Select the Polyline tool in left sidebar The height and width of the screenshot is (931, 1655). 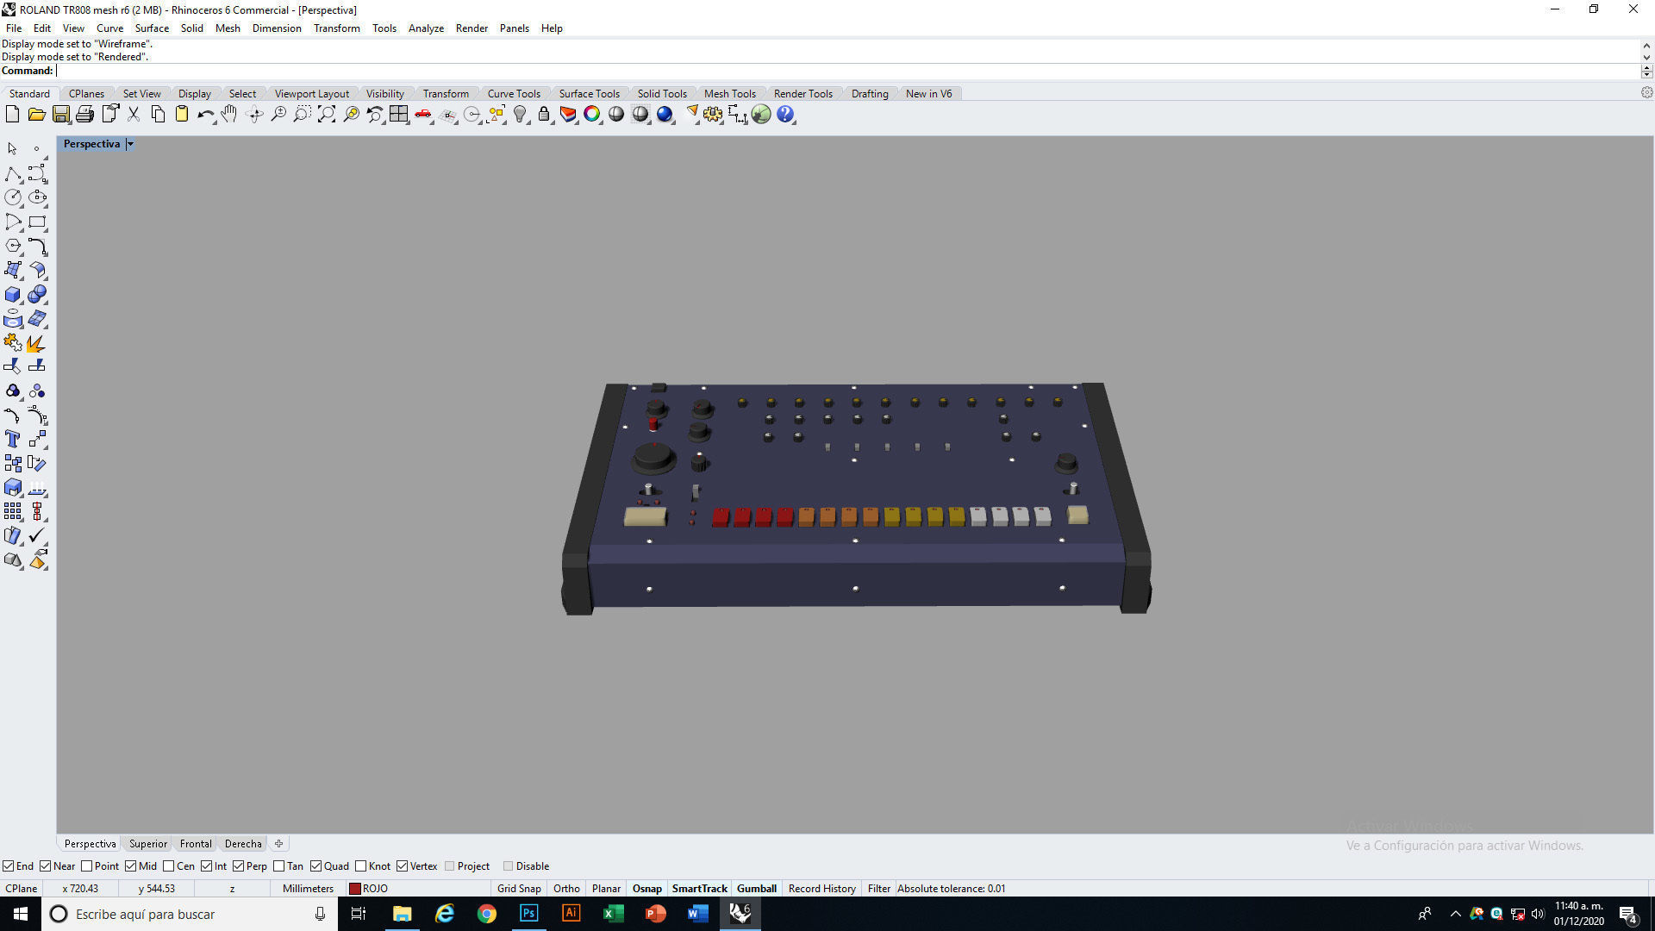click(13, 174)
